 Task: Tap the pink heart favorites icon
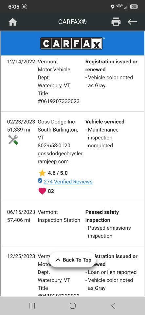(42, 191)
